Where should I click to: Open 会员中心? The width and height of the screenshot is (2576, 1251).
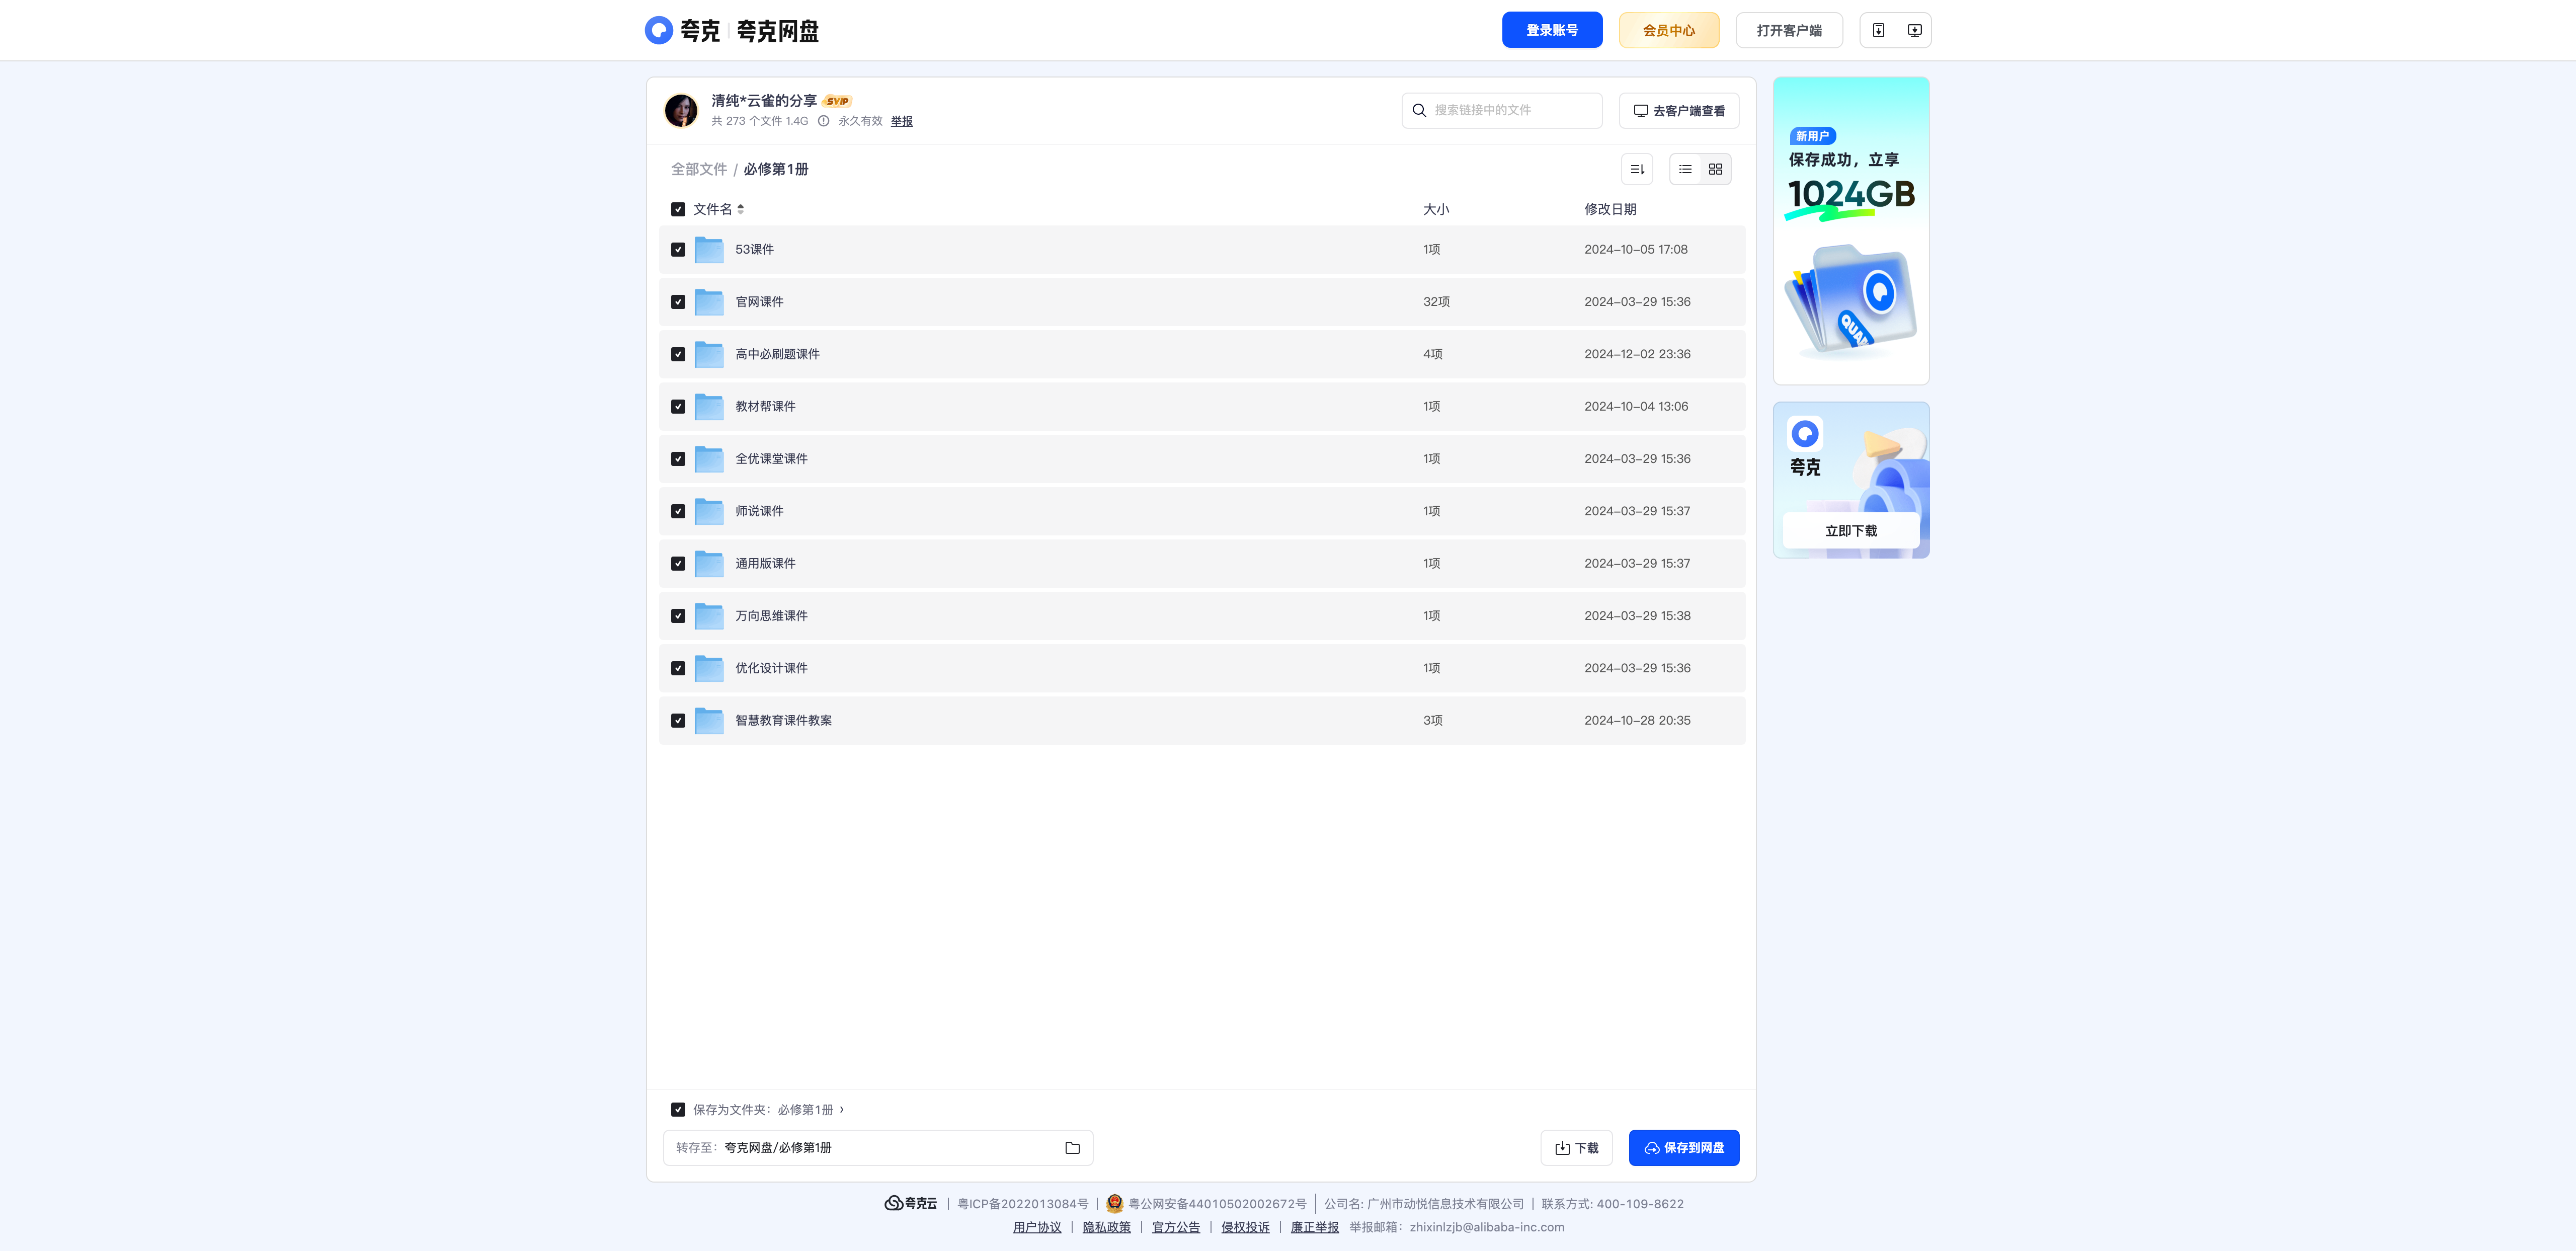pyautogui.click(x=1669, y=30)
